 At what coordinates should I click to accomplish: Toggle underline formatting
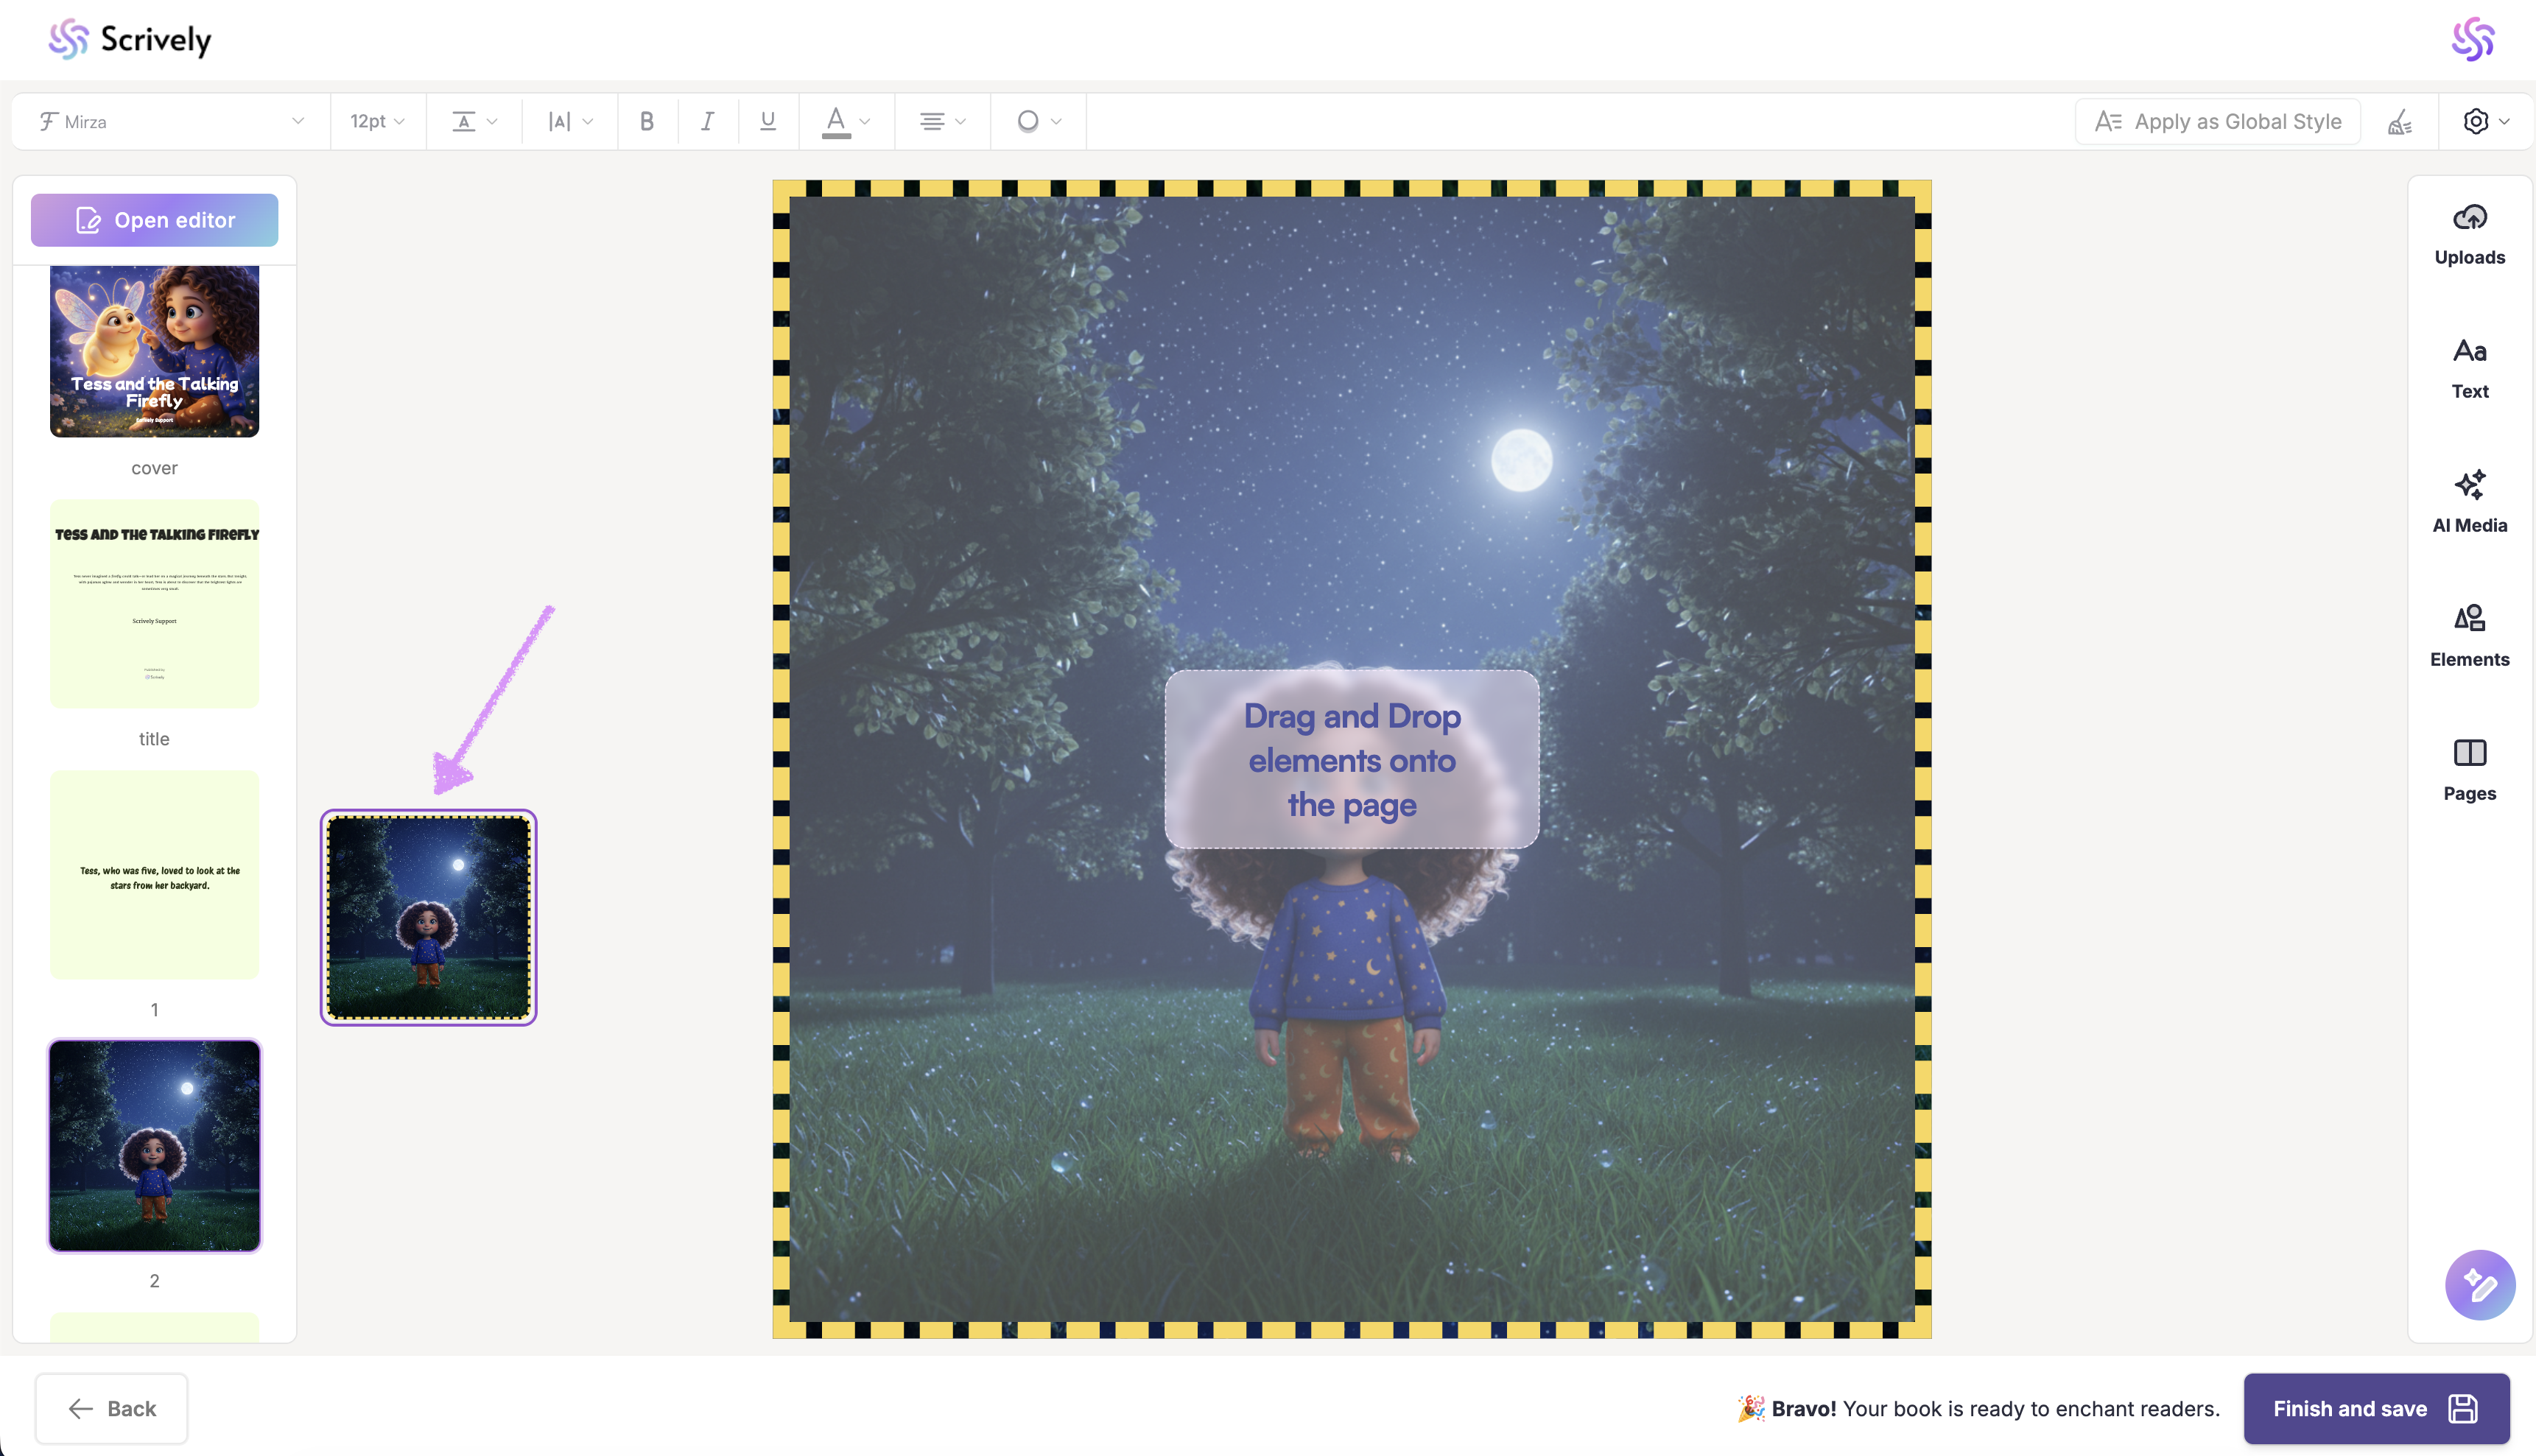coord(768,122)
